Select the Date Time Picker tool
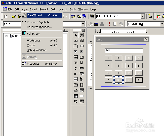 click(82, 90)
